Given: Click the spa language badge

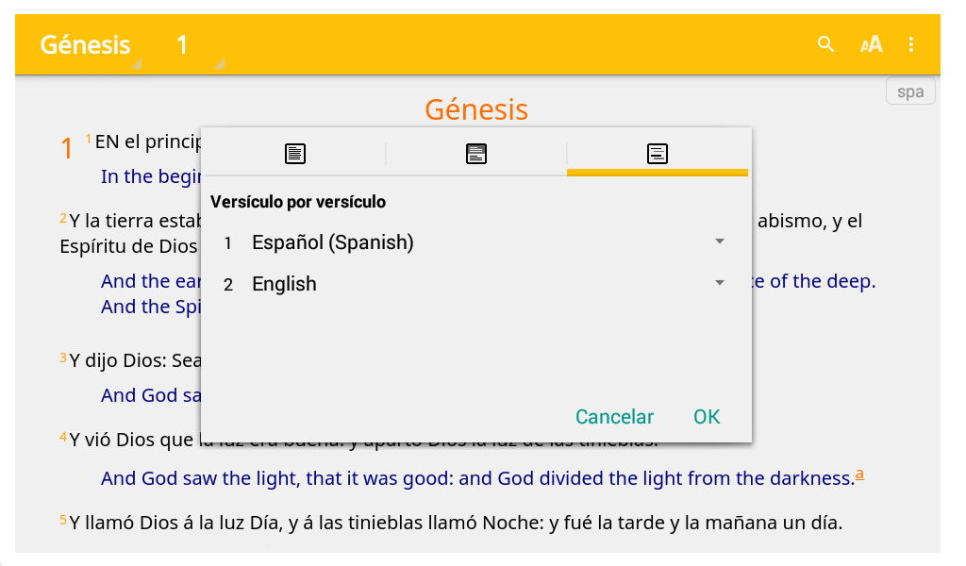Looking at the screenshot, I should click(x=910, y=92).
